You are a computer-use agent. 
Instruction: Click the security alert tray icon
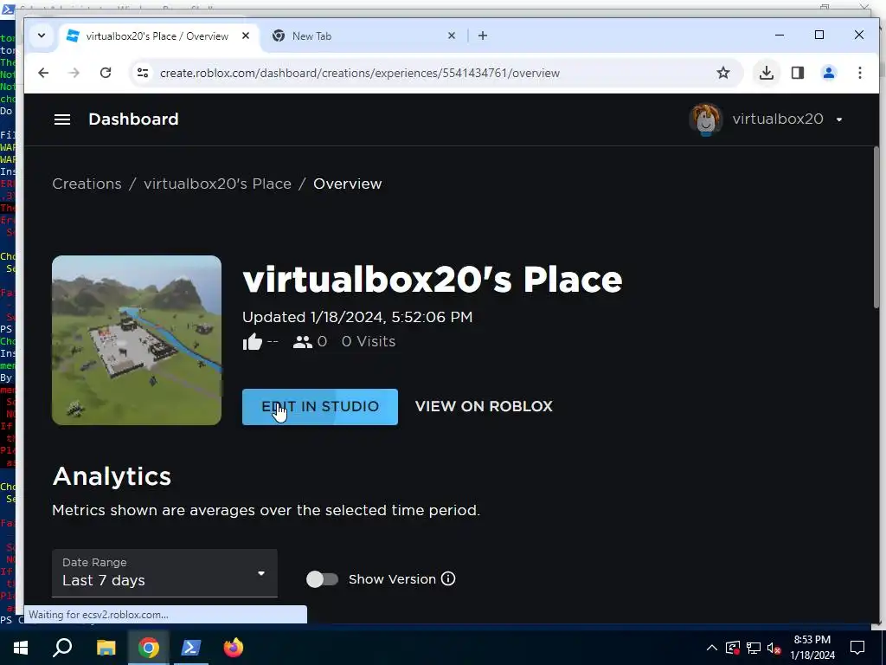pos(732,648)
